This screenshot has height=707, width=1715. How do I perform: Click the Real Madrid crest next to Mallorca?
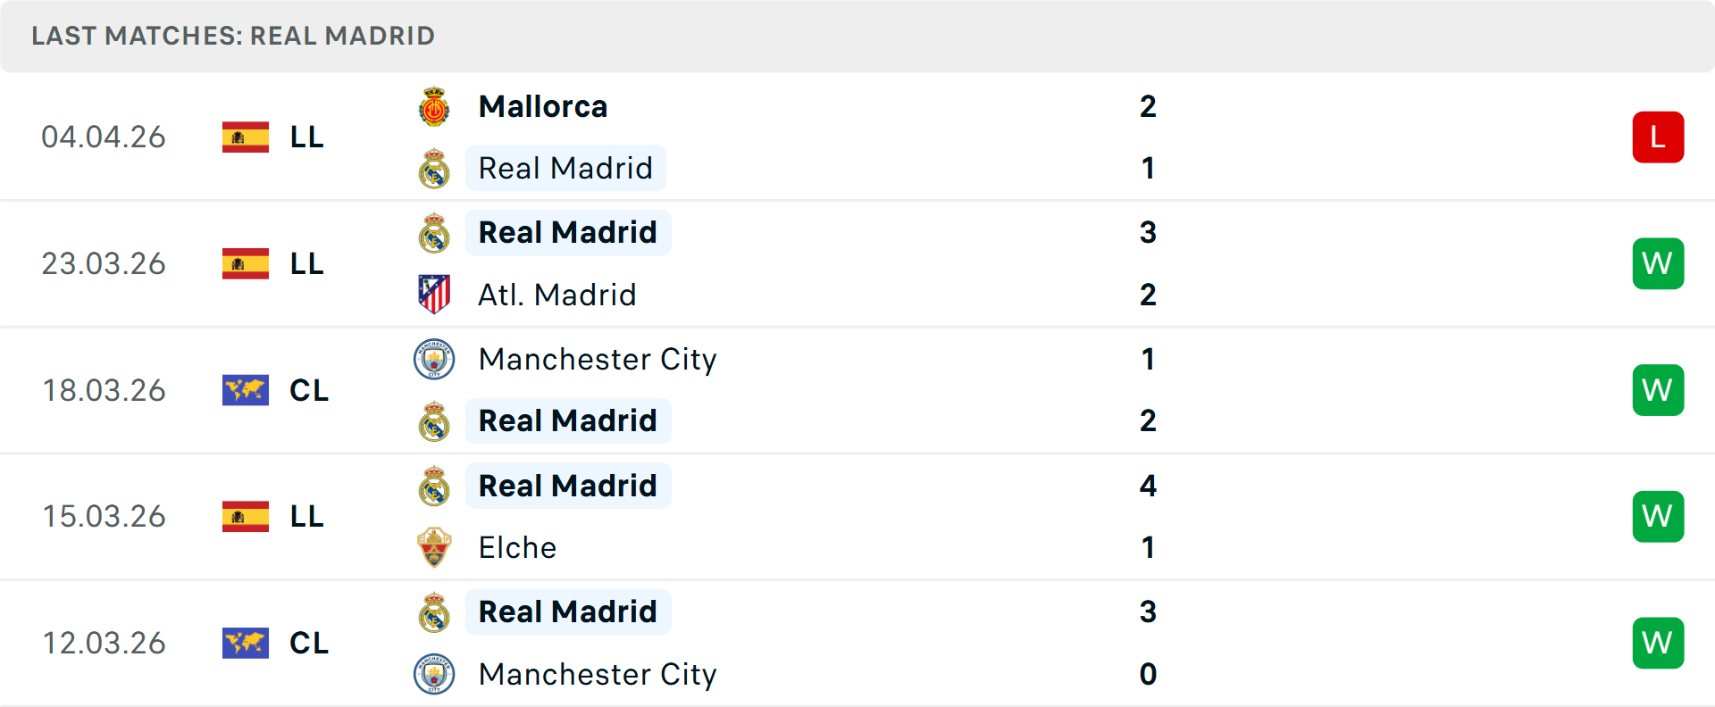point(435,168)
